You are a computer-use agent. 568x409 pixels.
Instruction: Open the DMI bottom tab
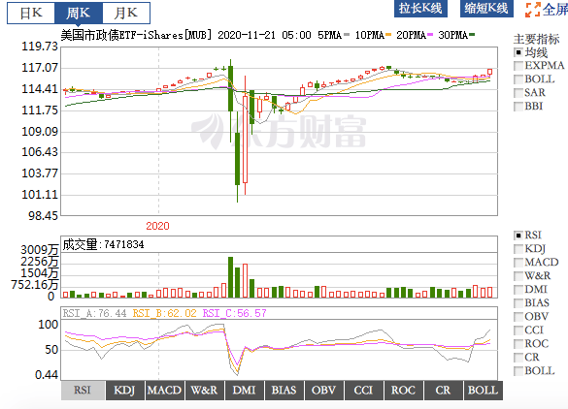coord(244,391)
